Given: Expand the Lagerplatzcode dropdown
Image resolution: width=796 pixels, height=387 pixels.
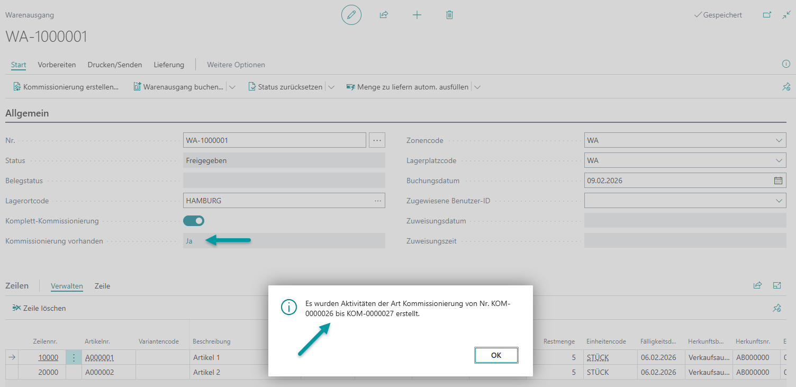Looking at the screenshot, I should (779, 160).
